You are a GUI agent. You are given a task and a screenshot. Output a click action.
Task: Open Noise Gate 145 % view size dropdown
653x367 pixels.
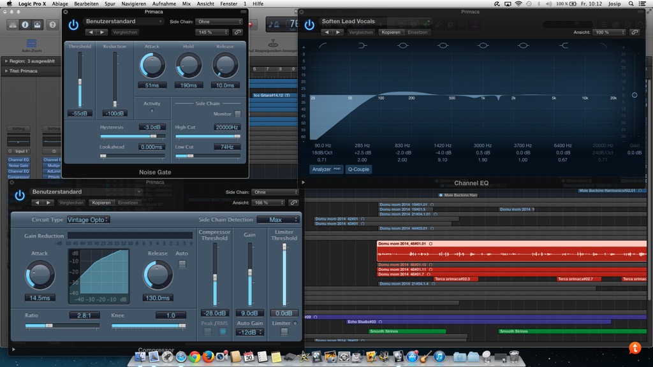click(x=212, y=32)
